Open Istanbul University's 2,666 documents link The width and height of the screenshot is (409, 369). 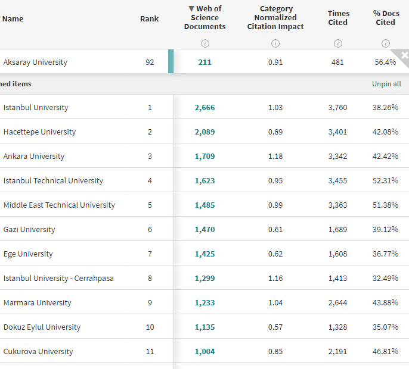204,108
